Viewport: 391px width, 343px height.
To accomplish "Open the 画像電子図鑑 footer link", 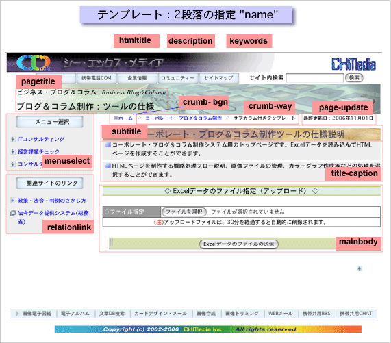I will point(37,314).
